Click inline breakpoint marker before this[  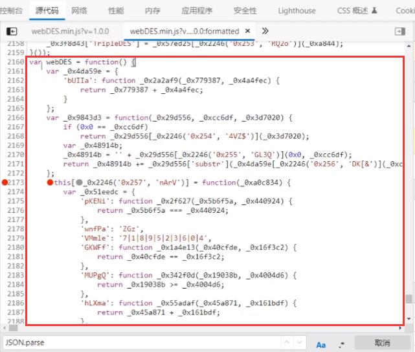pos(50,183)
